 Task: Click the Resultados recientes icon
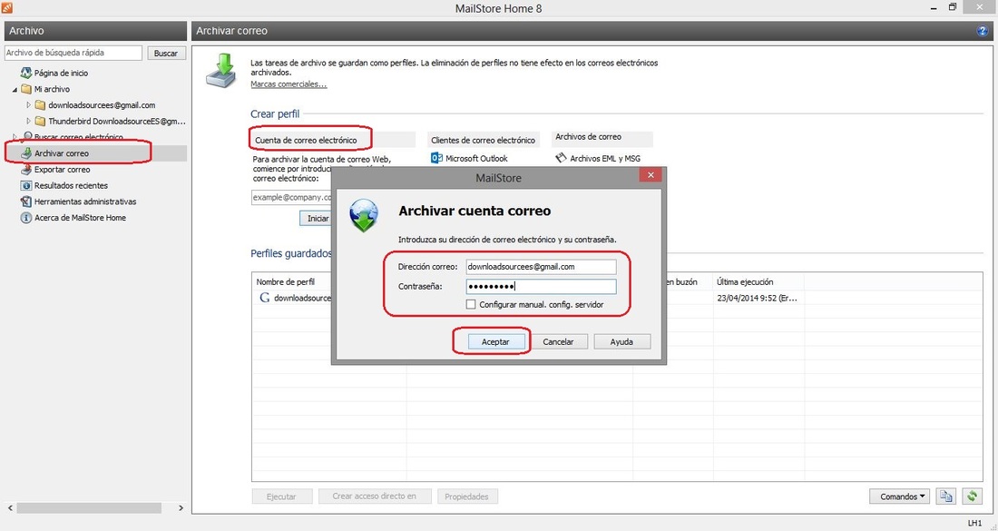click(26, 186)
